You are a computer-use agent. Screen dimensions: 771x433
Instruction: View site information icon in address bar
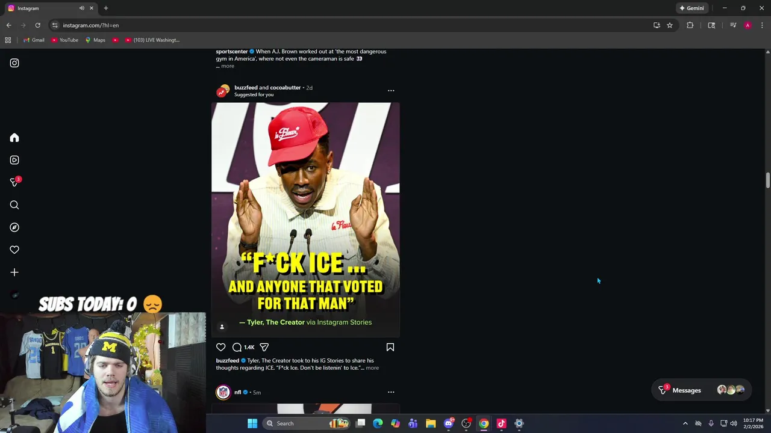[55, 25]
